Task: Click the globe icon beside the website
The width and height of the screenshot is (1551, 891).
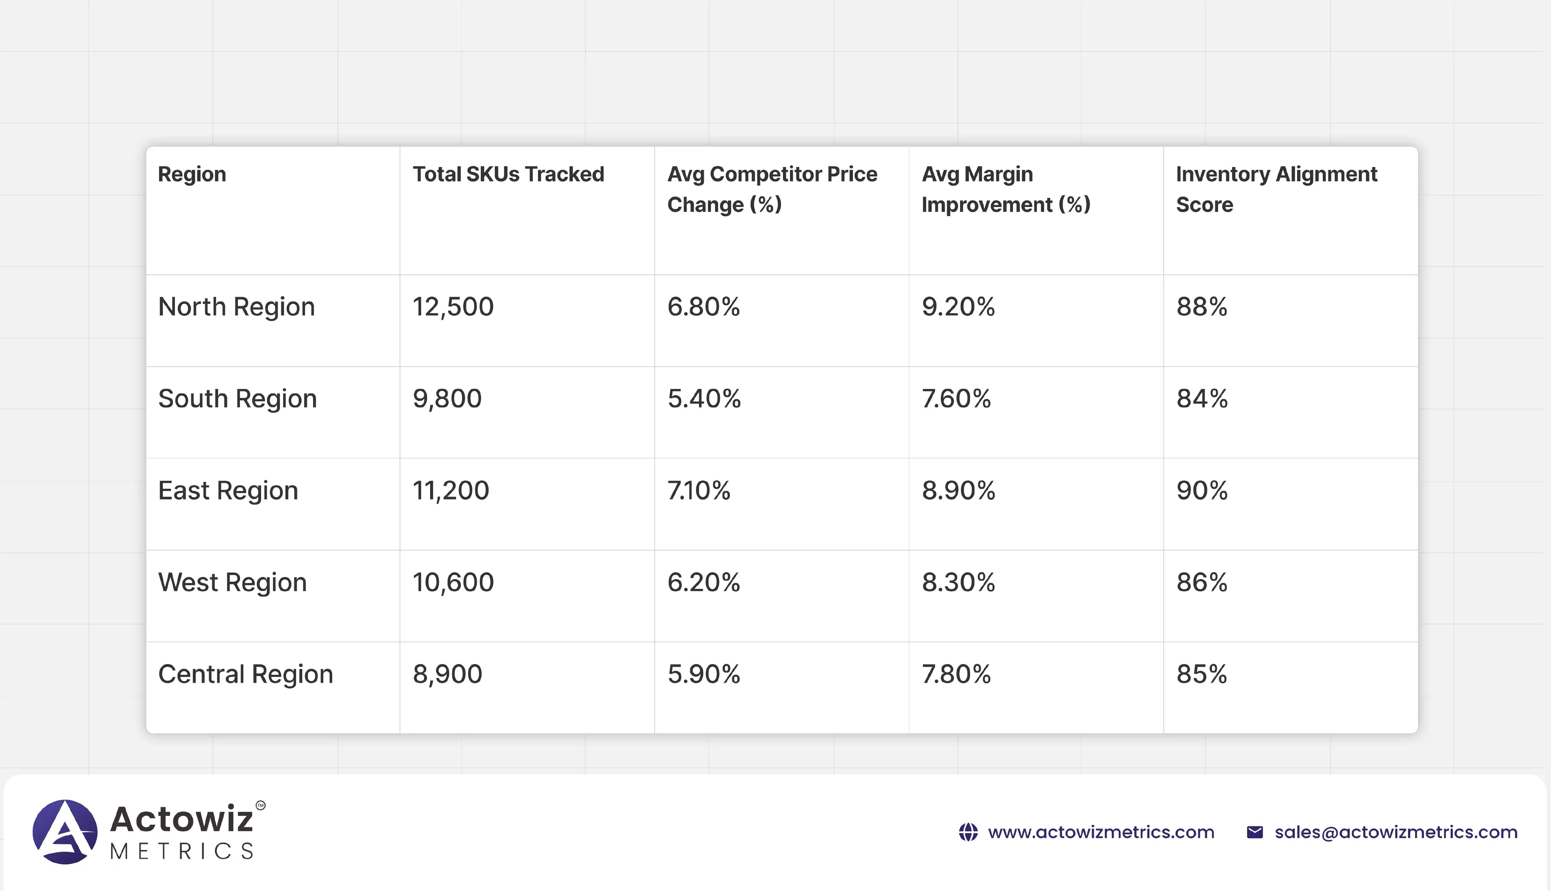Action: point(968,832)
